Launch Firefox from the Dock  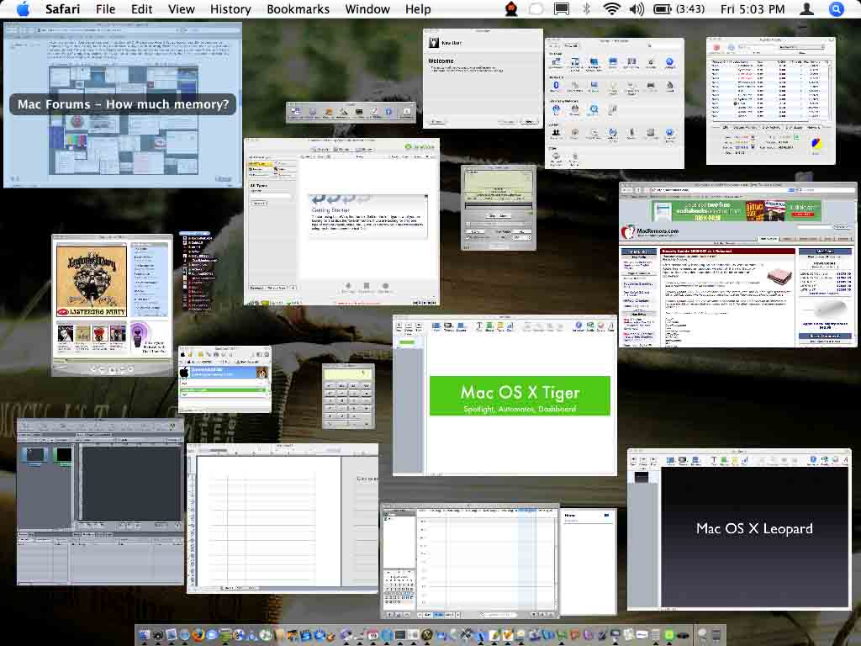tap(198, 636)
